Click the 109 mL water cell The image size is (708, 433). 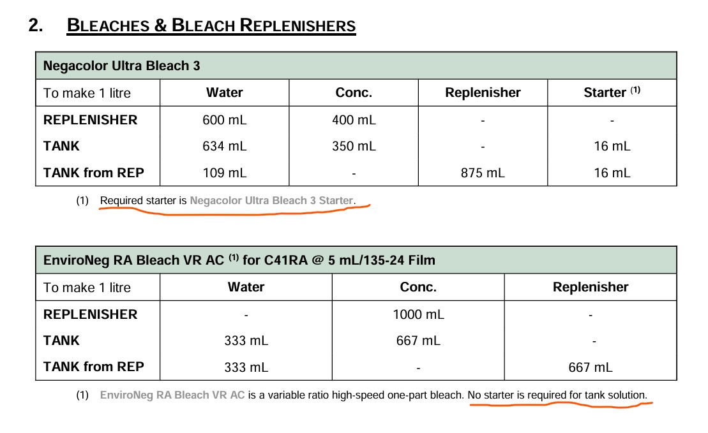point(224,173)
